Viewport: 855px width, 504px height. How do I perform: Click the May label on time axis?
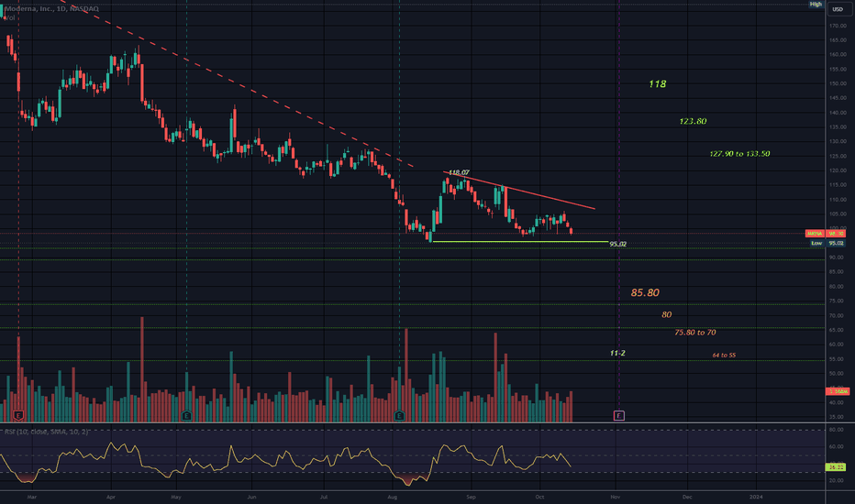click(x=175, y=497)
